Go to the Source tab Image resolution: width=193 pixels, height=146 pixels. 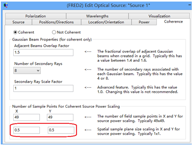coord(18,22)
